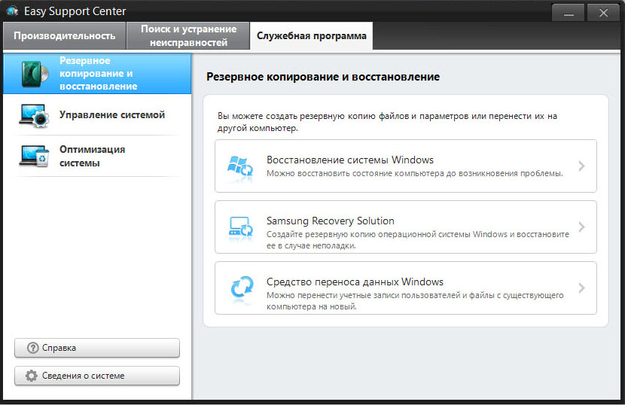Launch Восстановление системы Windows
This screenshot has width=625, height=405.
click(406, 166)
